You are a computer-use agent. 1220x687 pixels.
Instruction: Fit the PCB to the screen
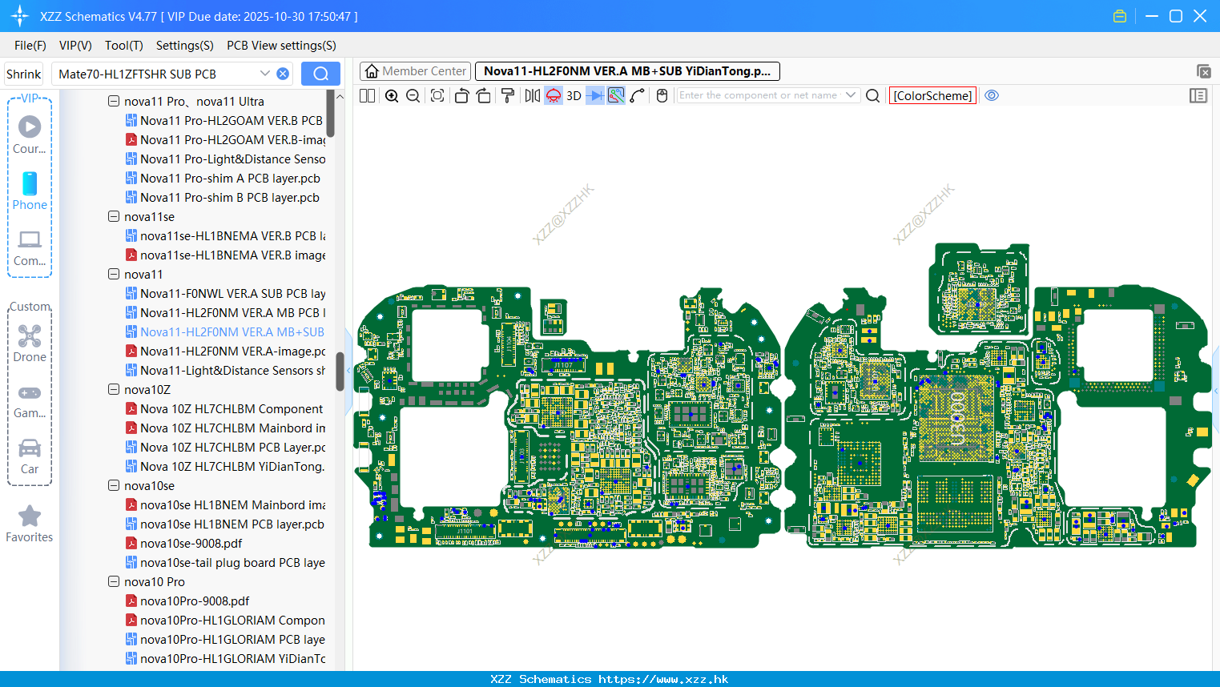pos(437,95)
